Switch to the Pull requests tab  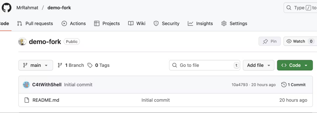point(35,24)
